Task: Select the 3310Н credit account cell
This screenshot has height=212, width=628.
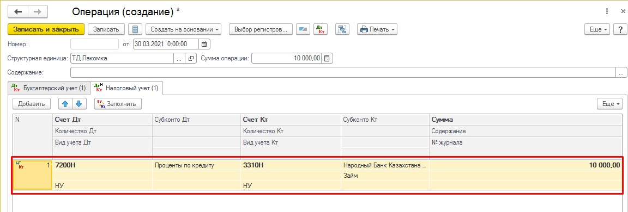Action: [x=291, y=165]
